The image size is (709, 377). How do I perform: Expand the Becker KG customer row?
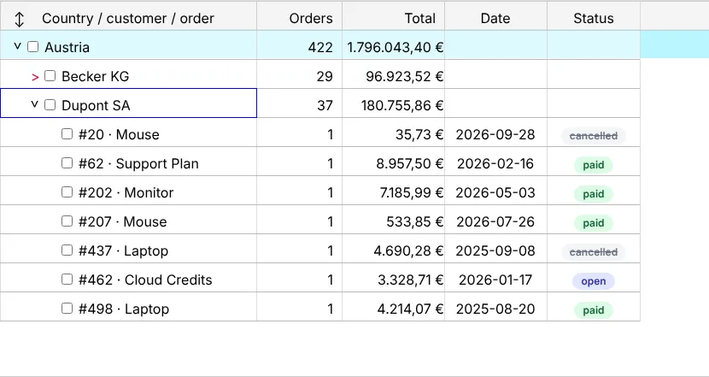point(35,77)
